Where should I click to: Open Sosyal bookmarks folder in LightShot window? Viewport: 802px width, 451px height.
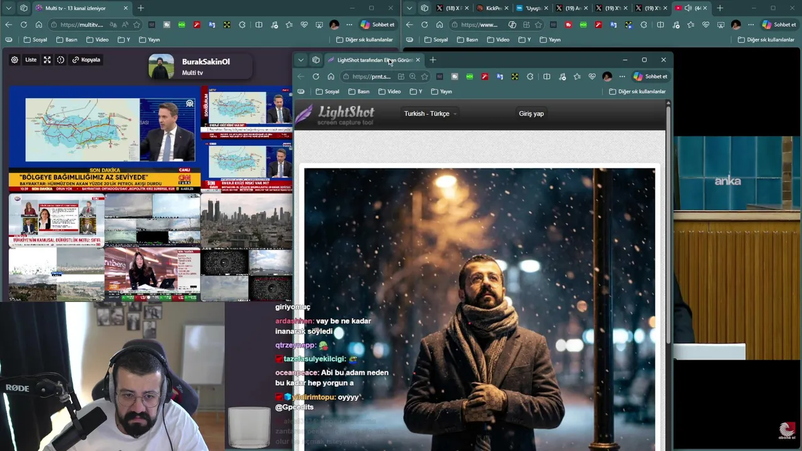(328, 91)
